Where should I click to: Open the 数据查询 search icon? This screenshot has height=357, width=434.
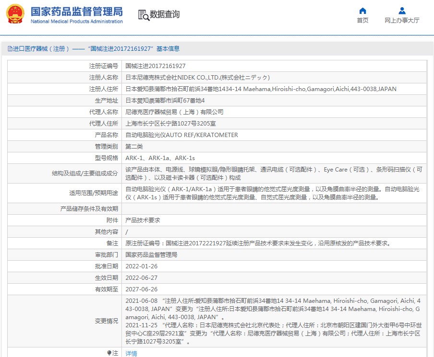tap(144, 15)
